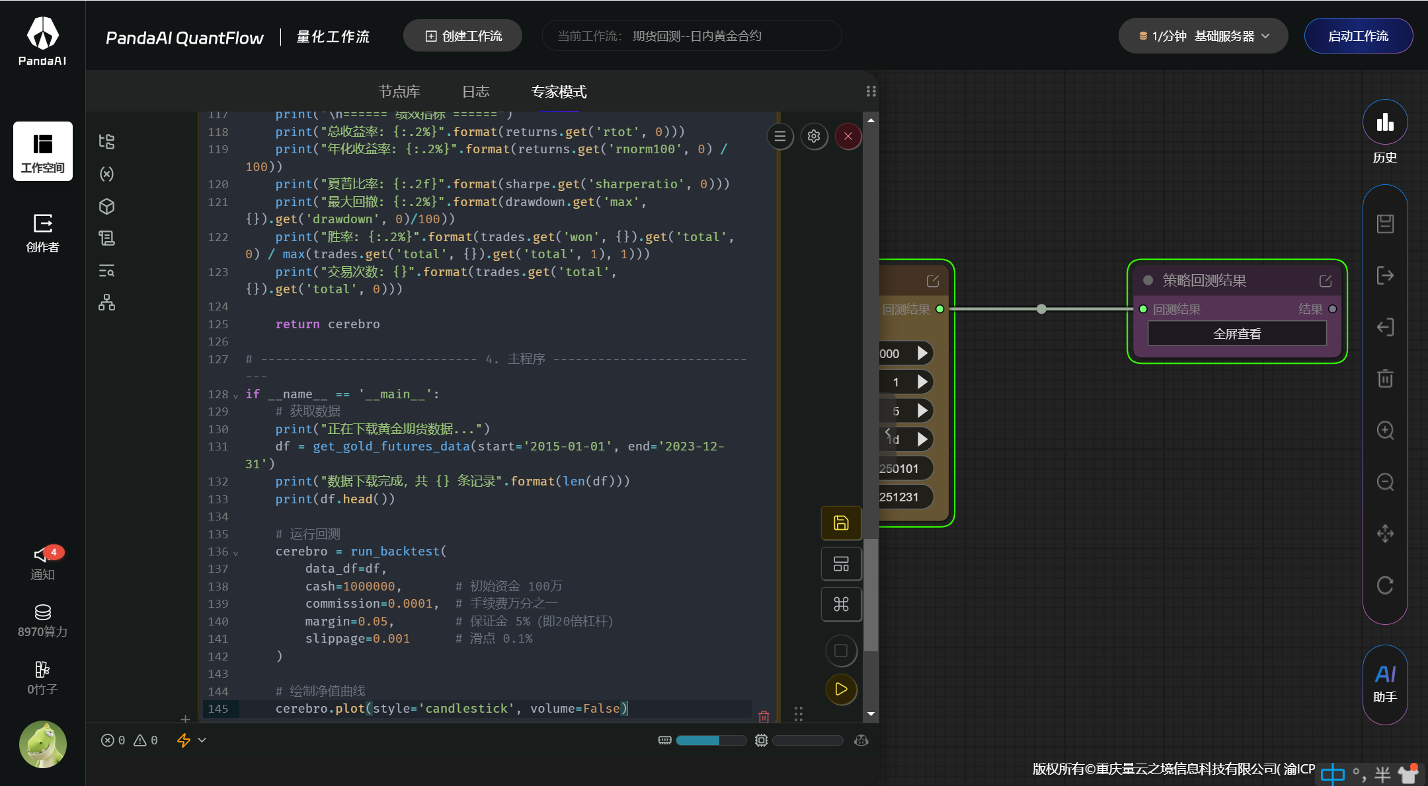The width and height of the screenshot is (1428, 786).
Task: Zoom in on the canvas
Action: 1385,430
